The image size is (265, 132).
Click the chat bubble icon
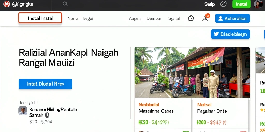pyautogui.click(x=191, y=18)
